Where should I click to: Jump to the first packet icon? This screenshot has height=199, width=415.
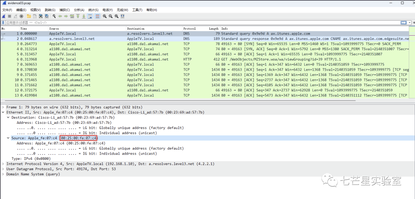[x=78, y=16]
